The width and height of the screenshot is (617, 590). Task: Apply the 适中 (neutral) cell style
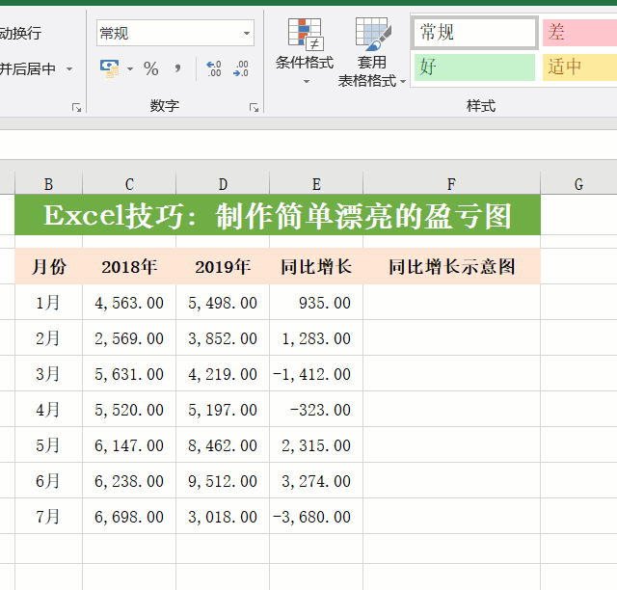[579, 67]
